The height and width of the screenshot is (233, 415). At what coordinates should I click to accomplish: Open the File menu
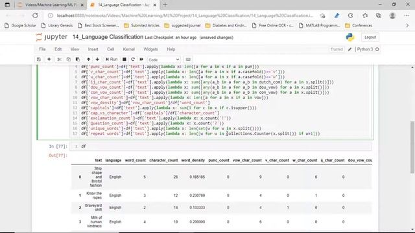coord(42,49)
